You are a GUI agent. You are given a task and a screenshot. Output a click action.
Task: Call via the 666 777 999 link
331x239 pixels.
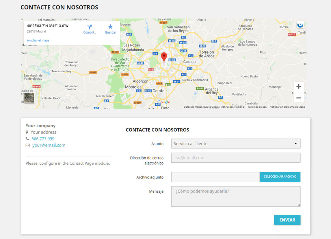pyautogui.click(x=43, y=139)
